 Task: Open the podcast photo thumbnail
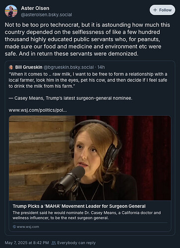pyautogui.click(x=90, y=158)
